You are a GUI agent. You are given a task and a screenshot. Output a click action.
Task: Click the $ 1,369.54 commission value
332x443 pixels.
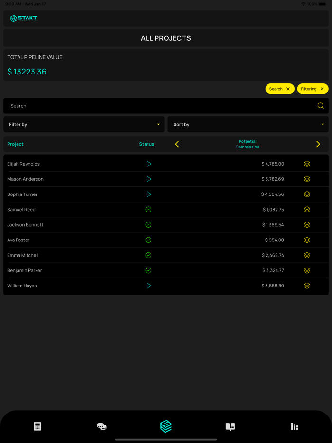273,225
